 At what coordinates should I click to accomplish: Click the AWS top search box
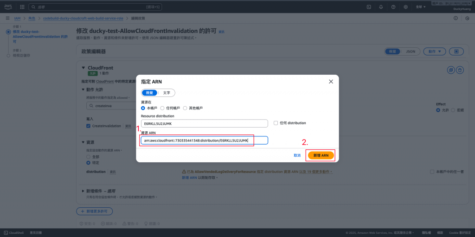coord(96,6)
